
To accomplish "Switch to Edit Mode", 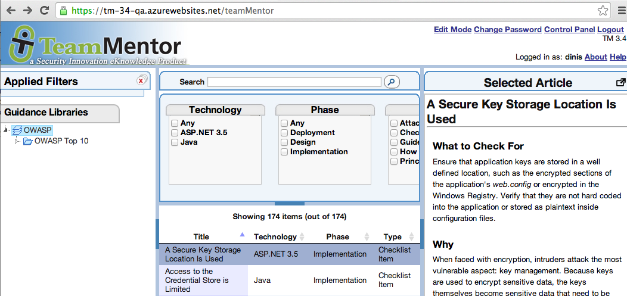I will pyautogui.click(x=452, y=30).
